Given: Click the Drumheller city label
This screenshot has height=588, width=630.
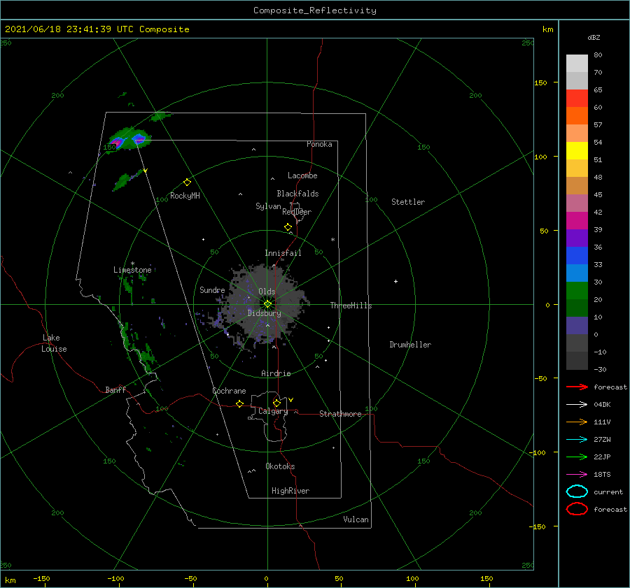Looking at the screenshot, I should [410, 345].
